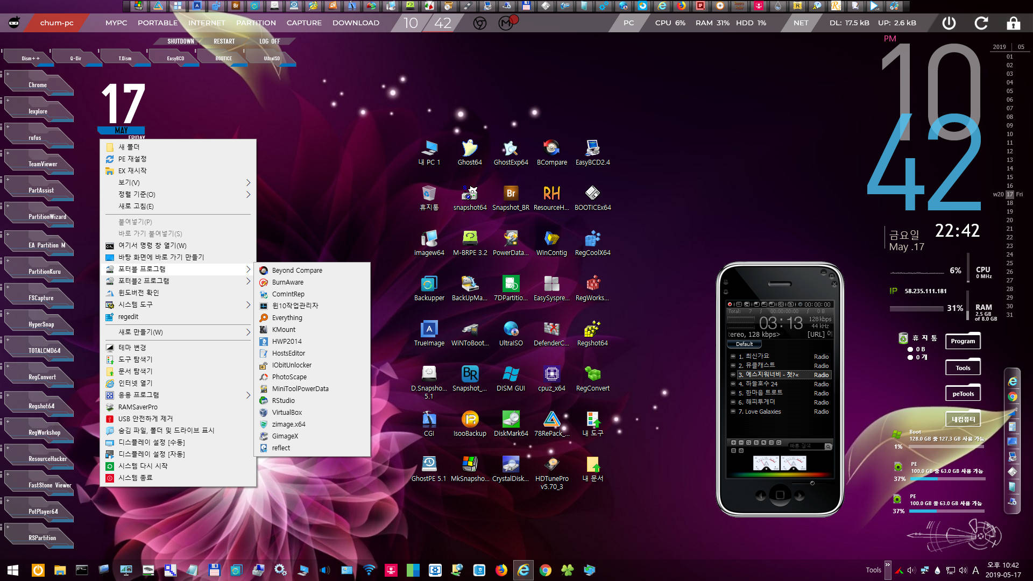Image resolution: width=1033 pixels, height=581 pixels.
Task: Expand the 포터블 프로그램 submenu
Action: click(178, 269)
